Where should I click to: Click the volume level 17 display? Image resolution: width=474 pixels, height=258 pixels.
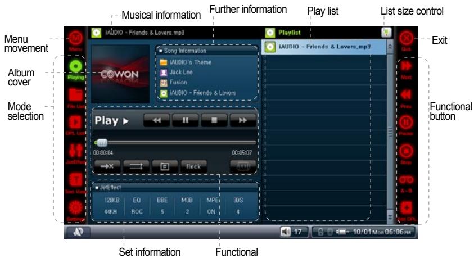pyautogui.click(x=298, y=232)
